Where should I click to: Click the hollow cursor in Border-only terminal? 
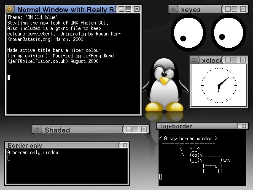(x=9, y=157)
